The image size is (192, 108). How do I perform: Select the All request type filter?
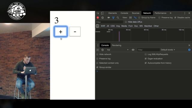pyautogui.click(x=97, y=26)
